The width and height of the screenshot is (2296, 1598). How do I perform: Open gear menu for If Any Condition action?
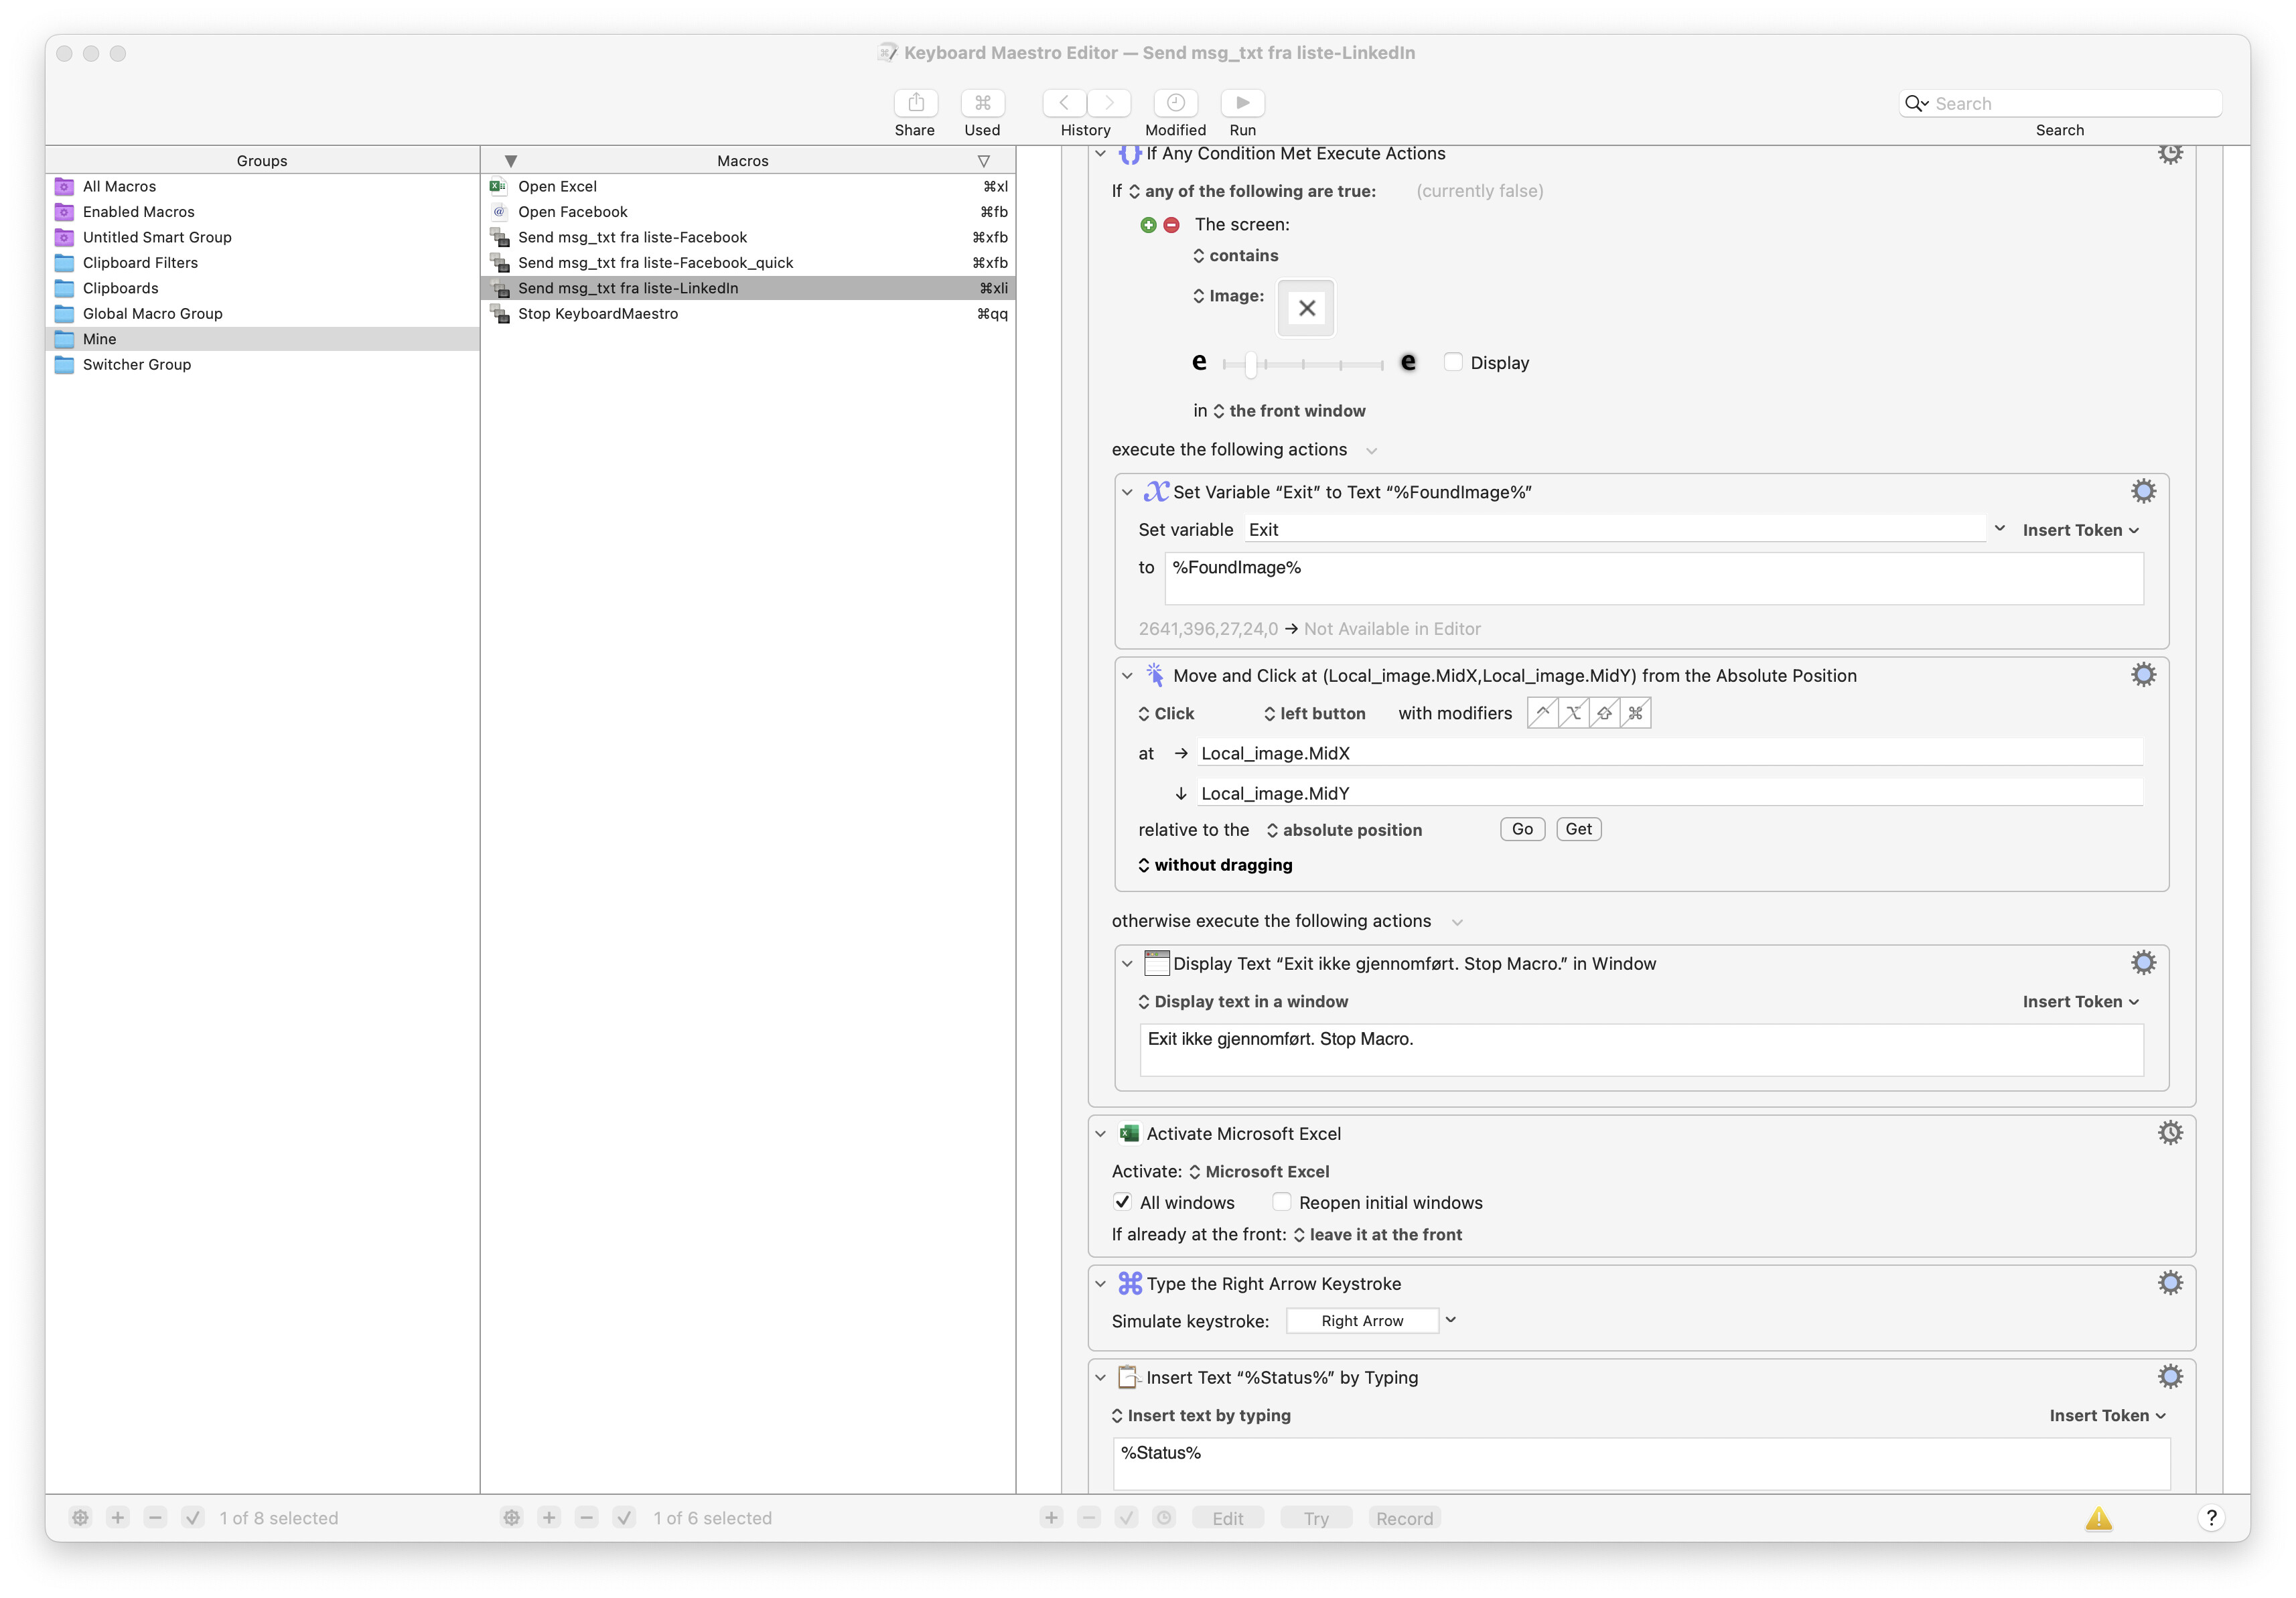click(2169, 153)
